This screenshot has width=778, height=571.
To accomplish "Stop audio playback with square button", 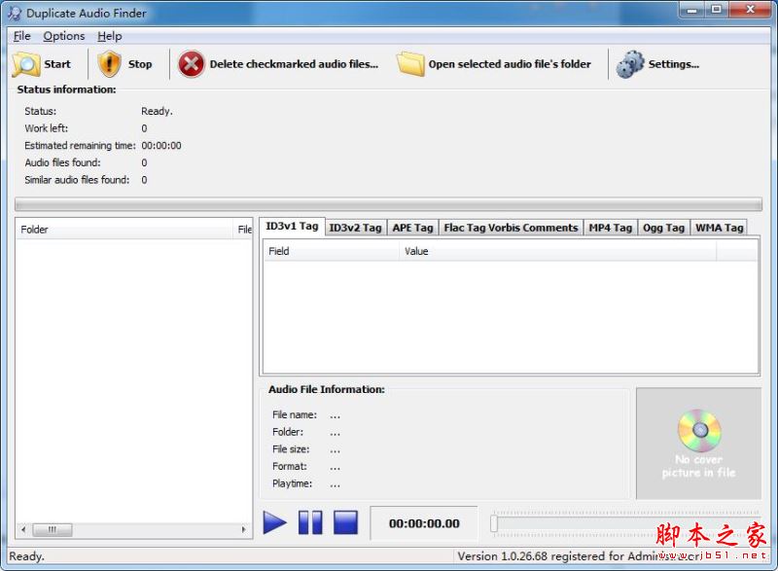I will [346, 523].
